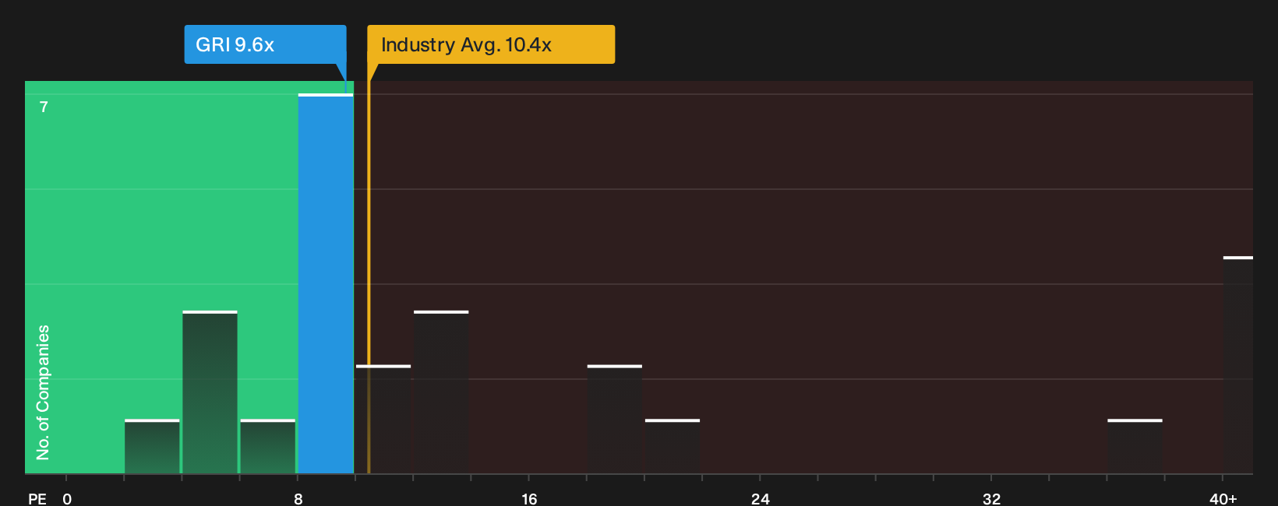Click the short green bar at PE 2-4
The width and height of the screenshot is (1278, 506).
[x=152, y=447]
